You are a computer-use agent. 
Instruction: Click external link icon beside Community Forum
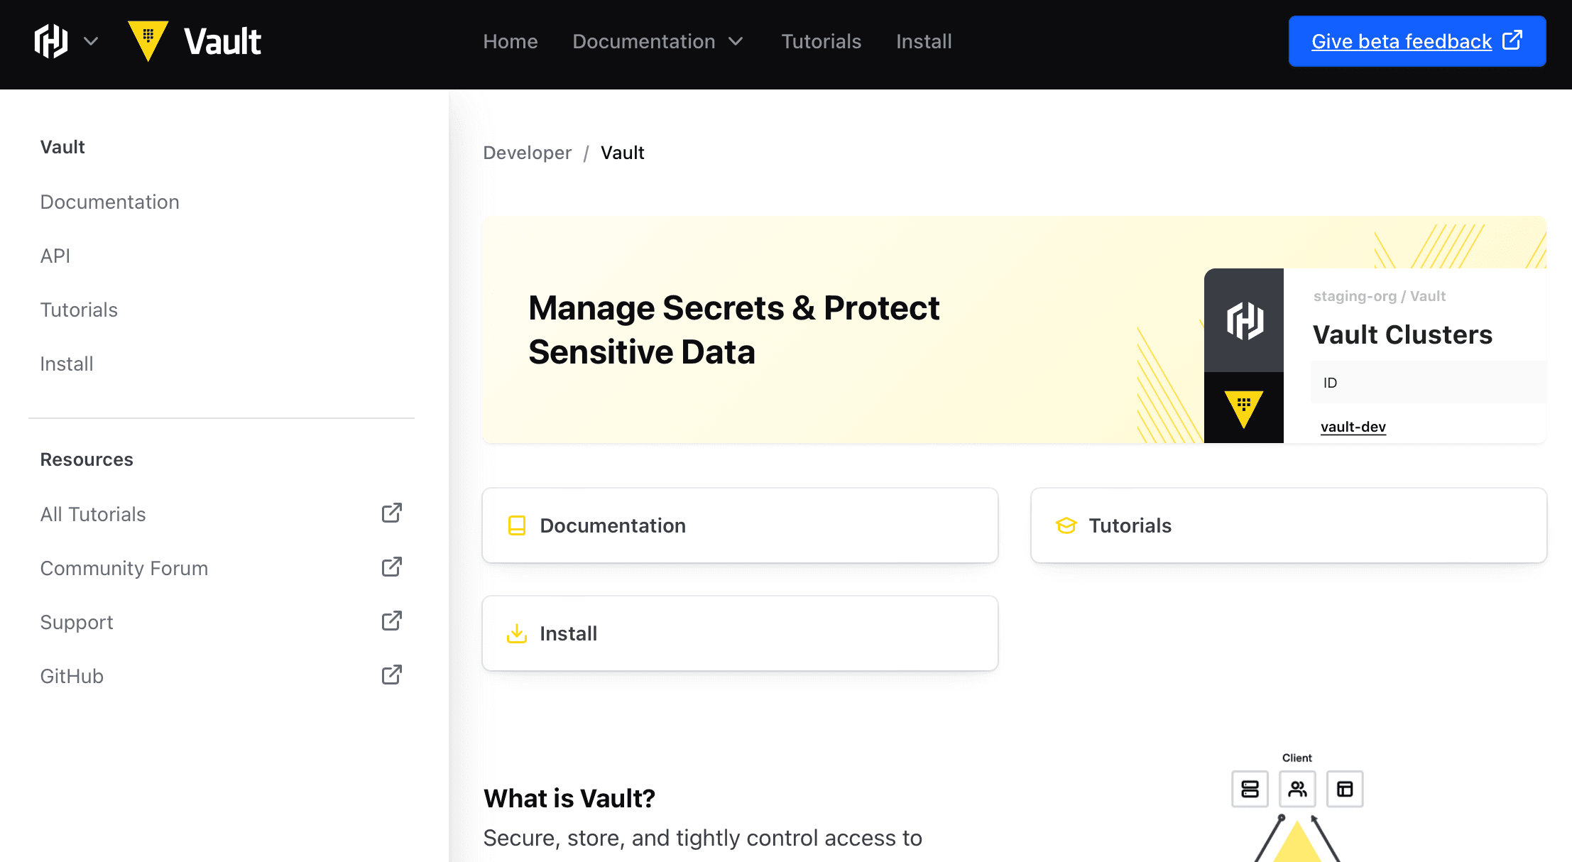coord(392,567)
